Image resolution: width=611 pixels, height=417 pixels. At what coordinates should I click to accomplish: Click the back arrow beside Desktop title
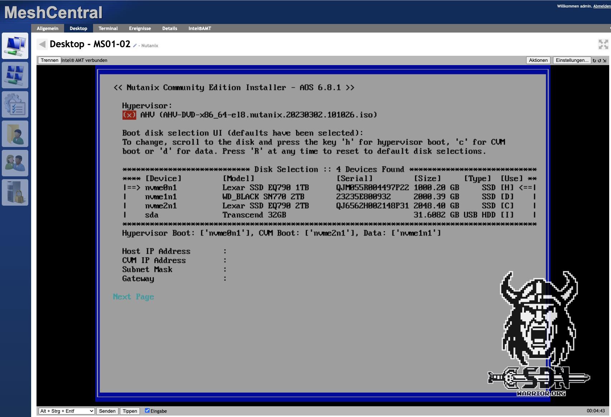[x=42, y=44]
